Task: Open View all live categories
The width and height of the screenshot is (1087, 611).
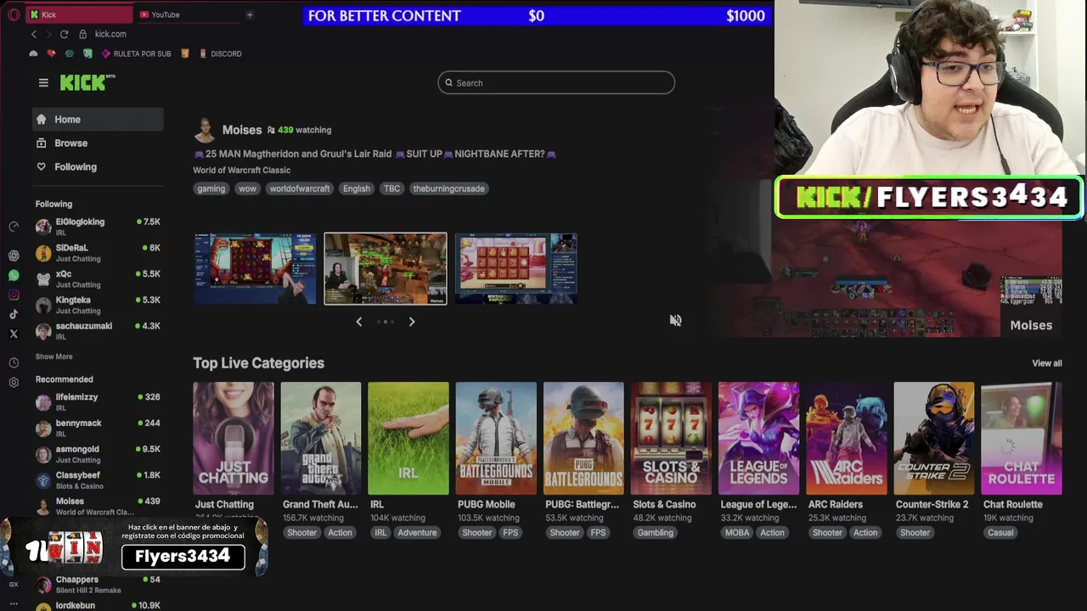Action: point(1046,363)
